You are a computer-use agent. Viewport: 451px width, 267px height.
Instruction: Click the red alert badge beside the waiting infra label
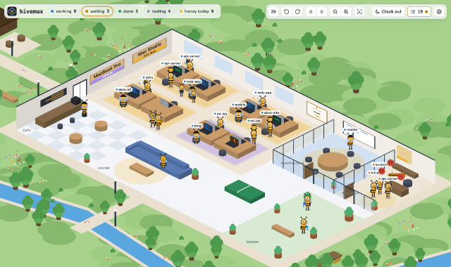pyautogui.click(x=382, y=171)
